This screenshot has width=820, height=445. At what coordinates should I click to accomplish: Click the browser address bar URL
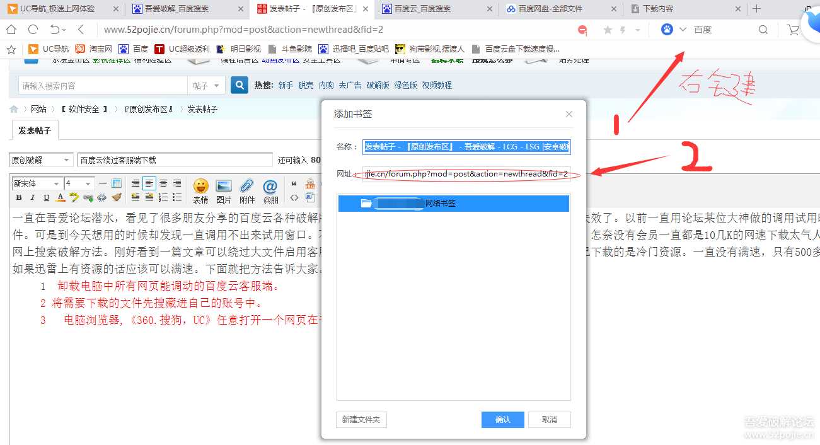click(x=243, y=30)
